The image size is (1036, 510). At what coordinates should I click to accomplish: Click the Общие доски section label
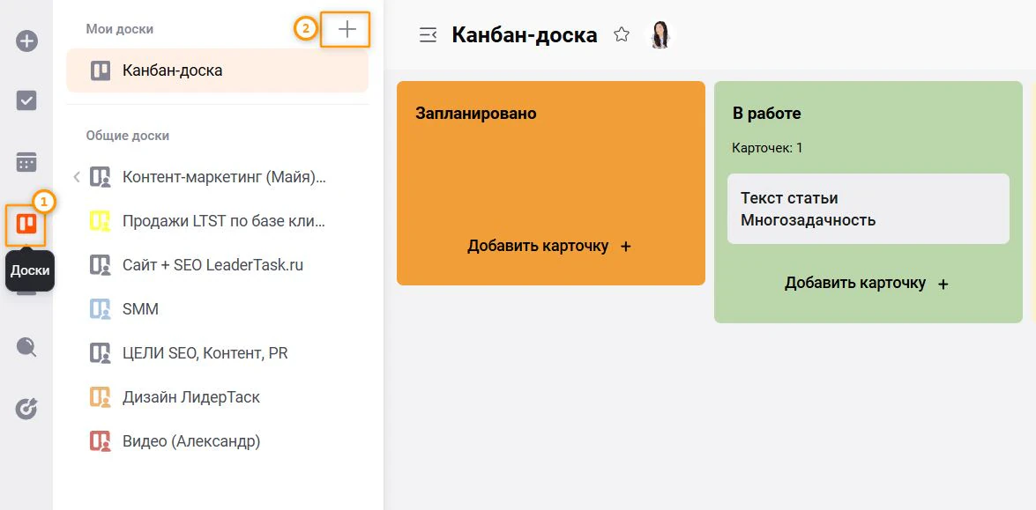coord(128,136)
